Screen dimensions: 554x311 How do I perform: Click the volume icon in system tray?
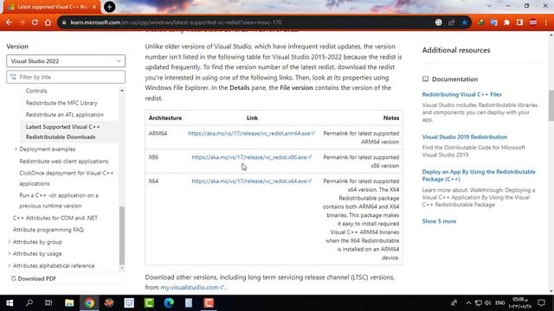point(488,303)
